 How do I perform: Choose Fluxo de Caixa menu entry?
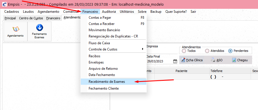[114, 43]
